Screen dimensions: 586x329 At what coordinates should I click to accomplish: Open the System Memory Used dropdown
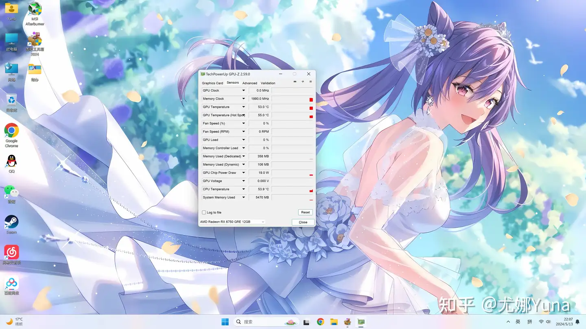click(244, 197)
